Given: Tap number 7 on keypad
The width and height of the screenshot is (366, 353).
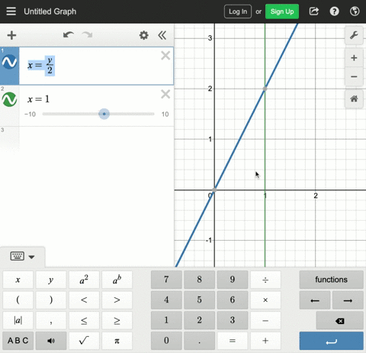Looking at the screenshot, I should [x=166, y=280].
